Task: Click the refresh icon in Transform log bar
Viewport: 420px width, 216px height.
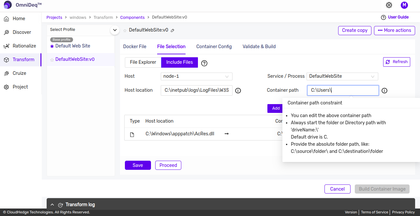Action: [60, 205]
